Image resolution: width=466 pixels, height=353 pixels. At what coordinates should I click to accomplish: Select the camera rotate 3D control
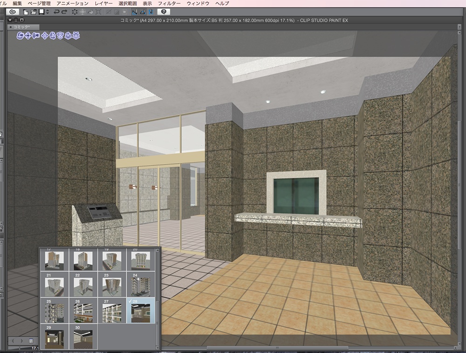[20, 36]
